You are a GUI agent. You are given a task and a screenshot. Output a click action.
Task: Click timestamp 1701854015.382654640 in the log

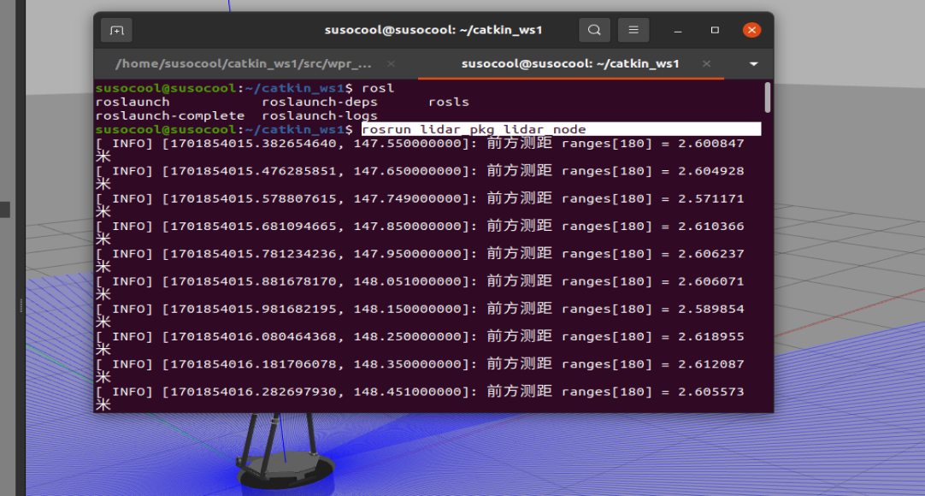tap(252, 144)
